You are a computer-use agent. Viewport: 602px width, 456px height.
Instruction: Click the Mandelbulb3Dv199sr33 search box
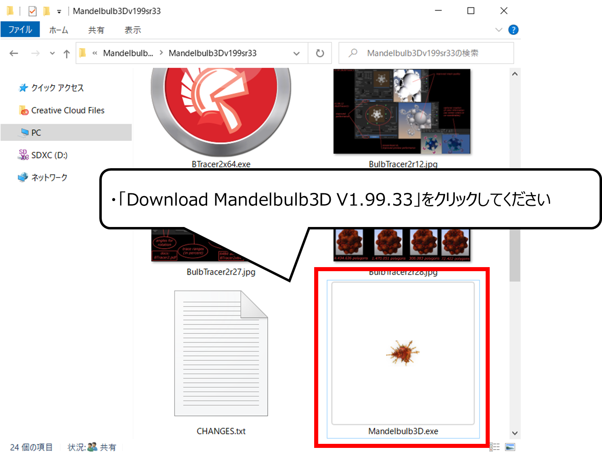(x=426, y=53)
